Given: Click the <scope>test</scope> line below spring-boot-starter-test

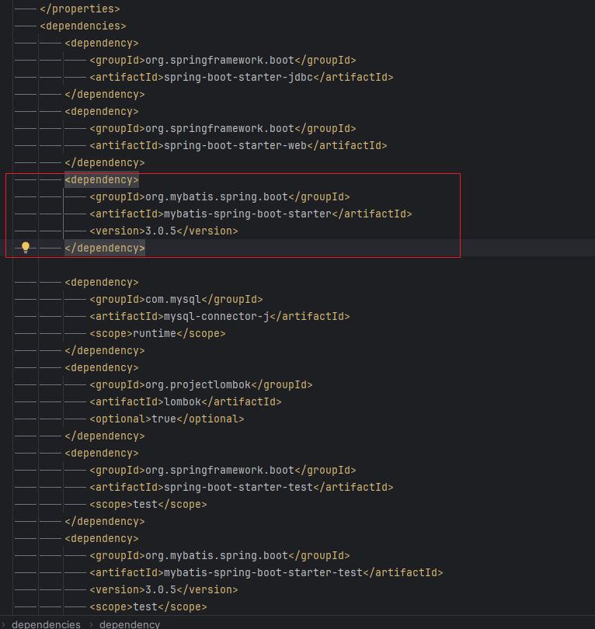Looking at the screenshot, I should point(148,504).
